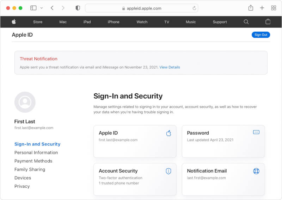The image size is (282, 200).
Task: Toggle the Safari sidebar button
Action: pos(33,8)
